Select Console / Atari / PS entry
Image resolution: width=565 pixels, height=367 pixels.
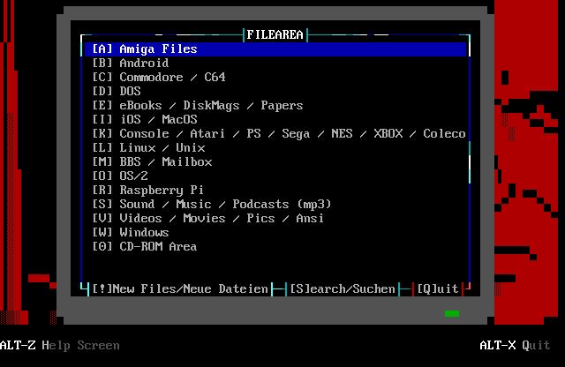point(279,134)
